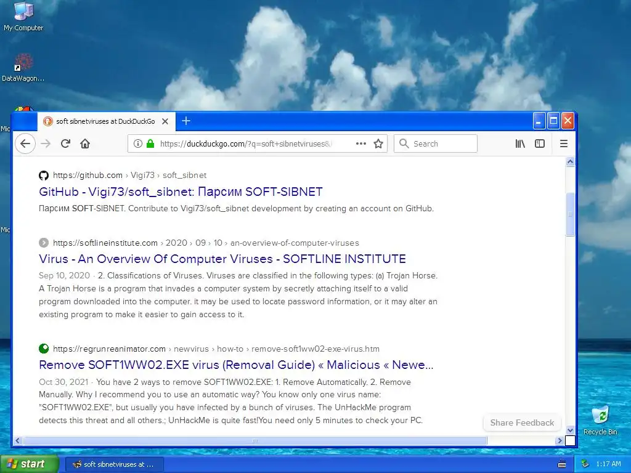Open Virus - An Overview Of Computer Viruses link
The width and height of the screenshot is (631, 473).
[222, 259]
